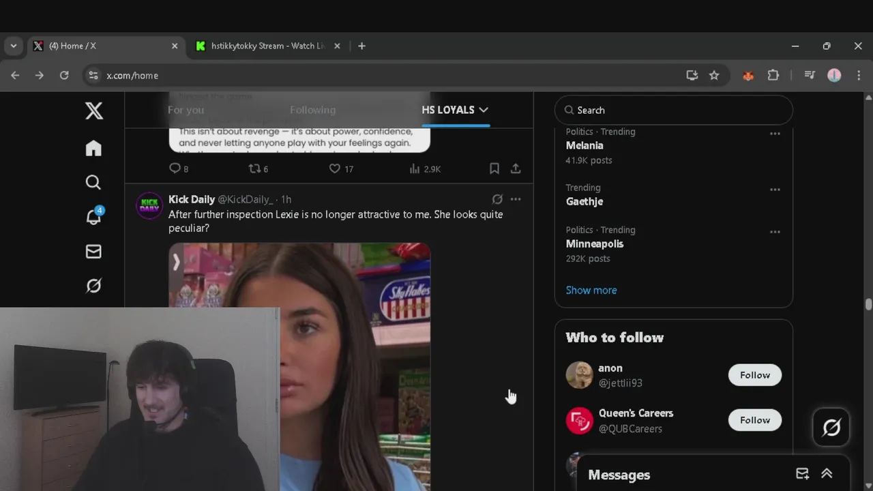Click @KickDaily_ handle
This screenshot has width=873, height=491.
pyautogui.click(x=246, y=199)
